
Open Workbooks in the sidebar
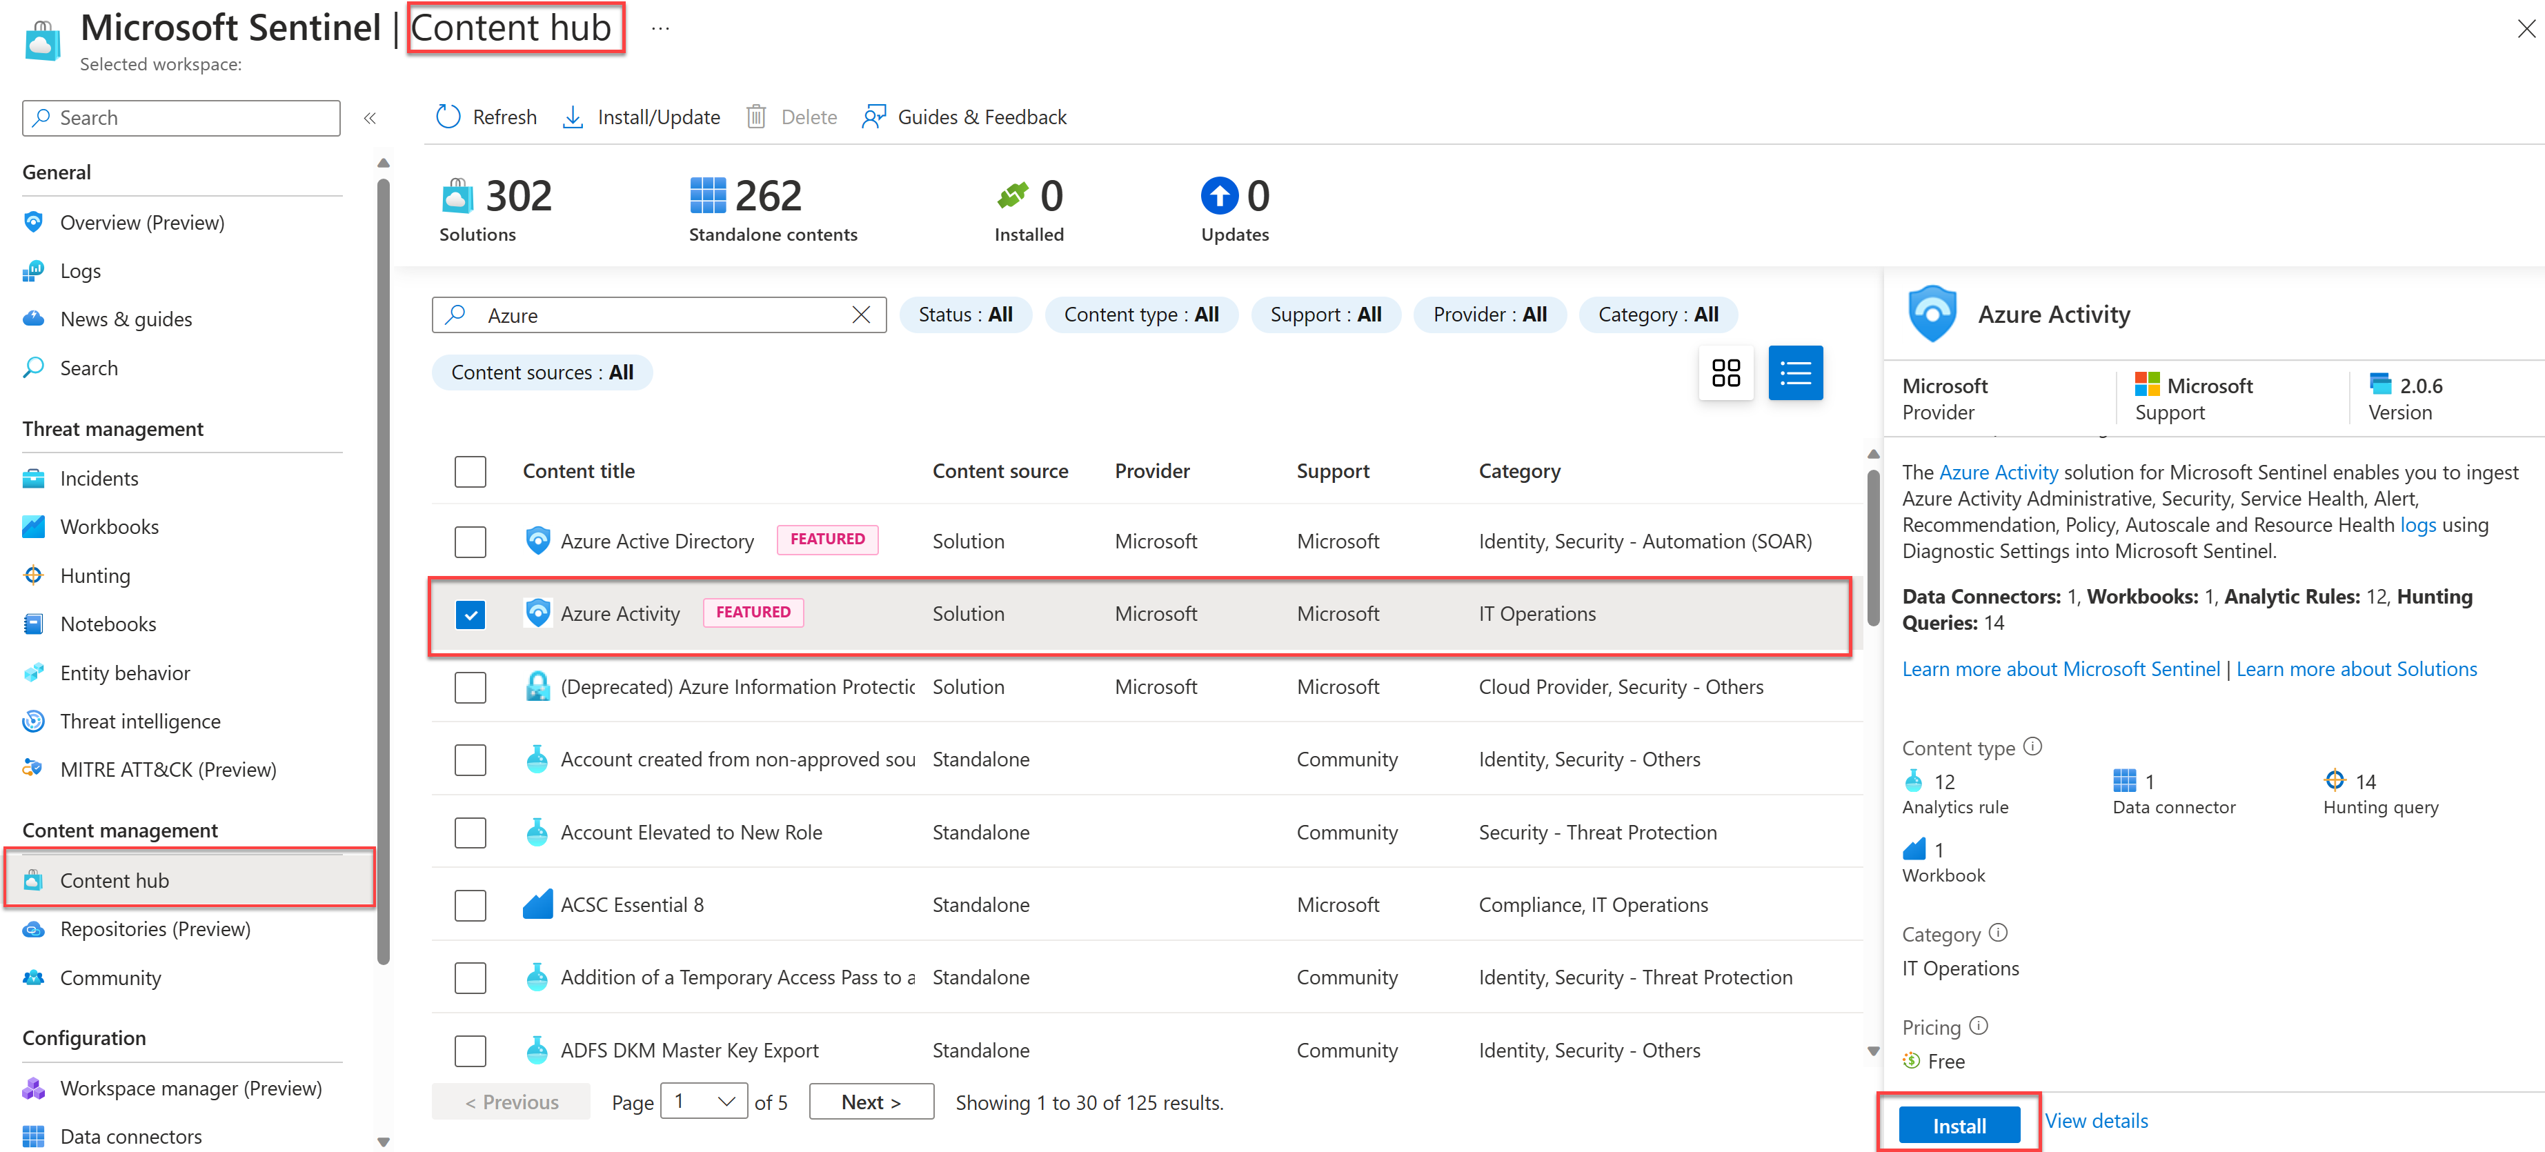click(109, 526)
